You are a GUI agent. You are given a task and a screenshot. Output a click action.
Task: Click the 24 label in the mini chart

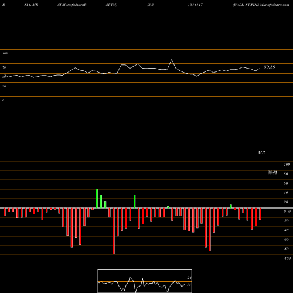click(189, 278)
